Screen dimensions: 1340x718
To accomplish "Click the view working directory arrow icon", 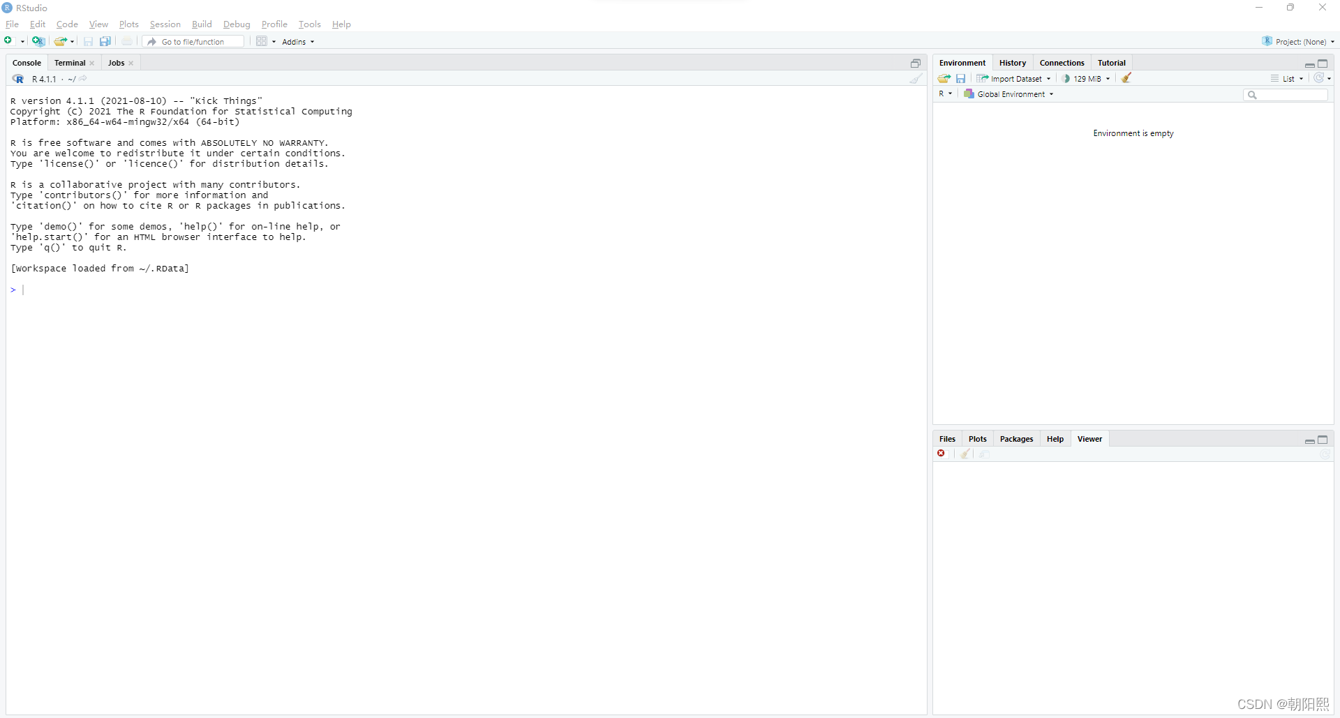I will click(83, 79).
